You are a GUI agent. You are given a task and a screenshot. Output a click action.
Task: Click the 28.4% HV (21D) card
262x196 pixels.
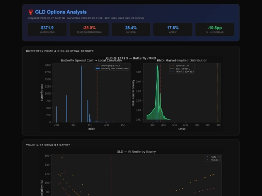131,30
